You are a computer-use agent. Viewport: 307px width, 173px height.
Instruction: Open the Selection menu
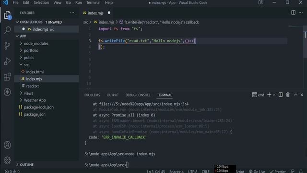point(41,2)
